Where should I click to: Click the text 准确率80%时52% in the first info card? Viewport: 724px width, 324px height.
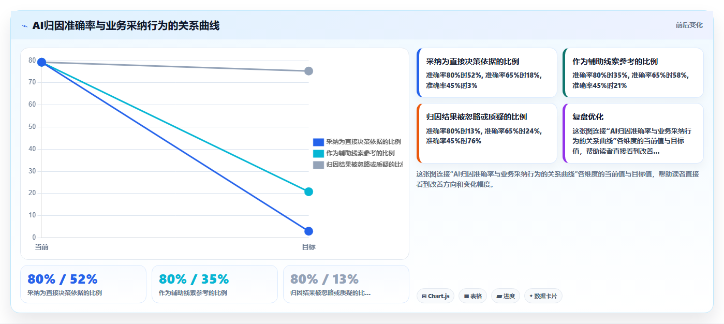(x=454, y=75)
